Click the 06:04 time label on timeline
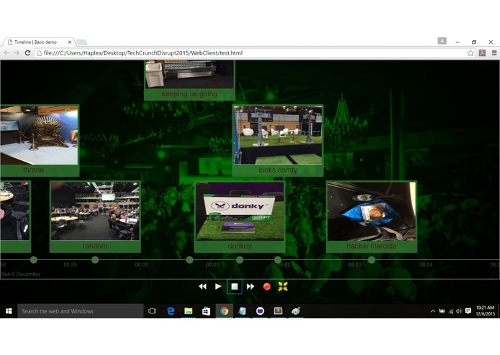 point(426,264)
